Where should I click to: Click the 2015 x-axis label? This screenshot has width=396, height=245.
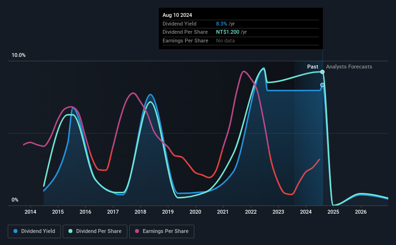point(58,212)
